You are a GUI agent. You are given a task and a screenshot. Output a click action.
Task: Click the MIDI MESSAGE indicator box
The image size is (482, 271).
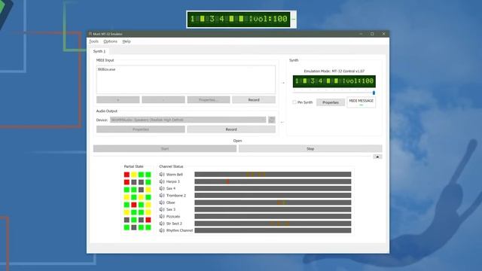coord(361,102)
